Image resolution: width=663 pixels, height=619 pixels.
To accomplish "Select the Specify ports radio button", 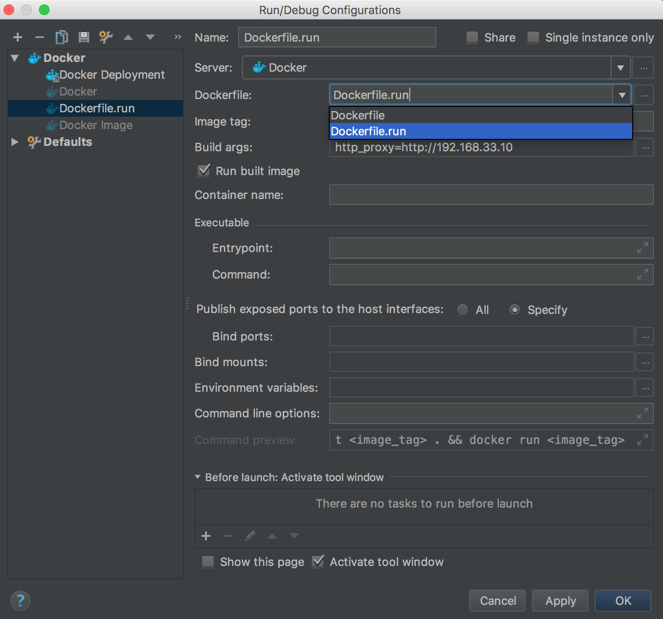I will point(514,310).
